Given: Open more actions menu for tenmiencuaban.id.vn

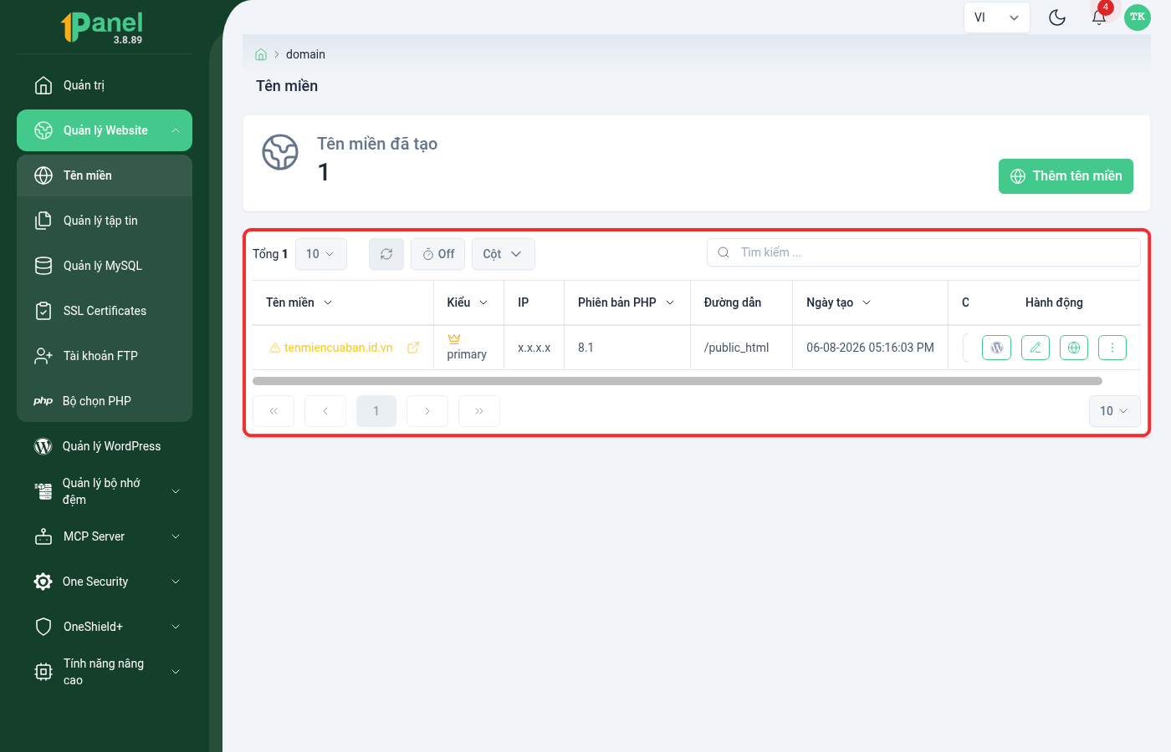Looking at the screenshot, I should (1112, 348).
